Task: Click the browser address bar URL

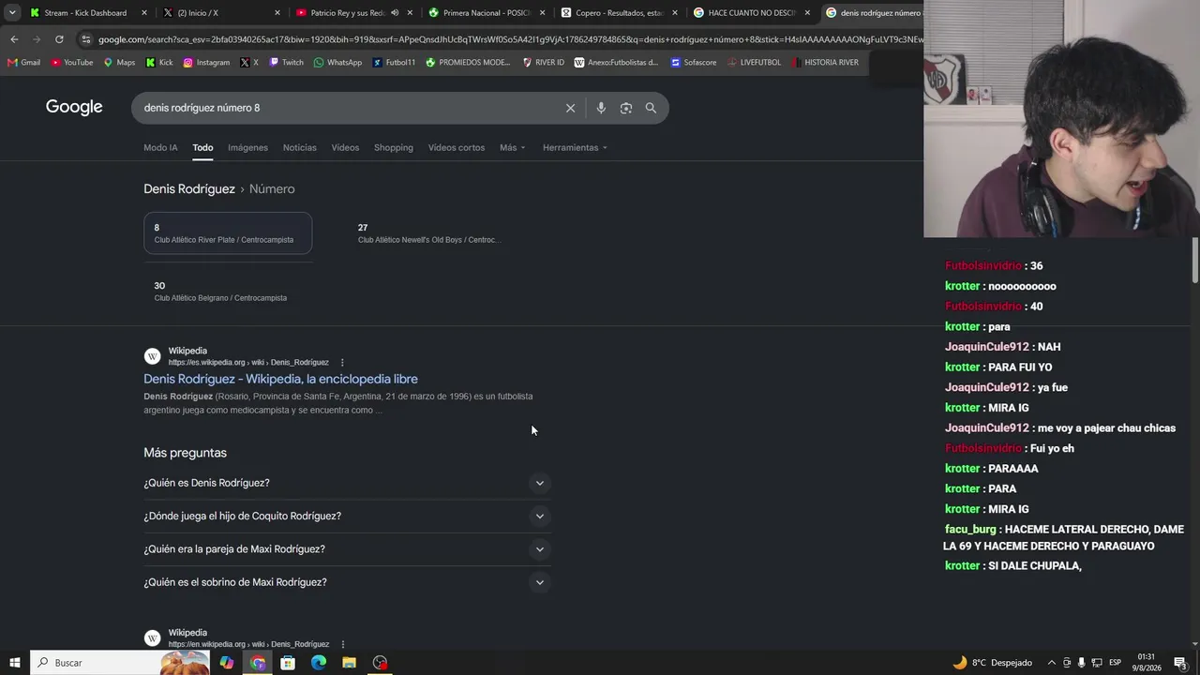Action: pos(510,39)
